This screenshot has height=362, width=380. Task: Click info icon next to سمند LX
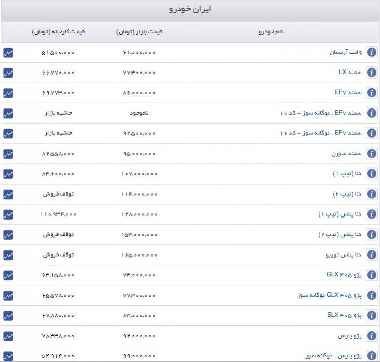(371, 73)
